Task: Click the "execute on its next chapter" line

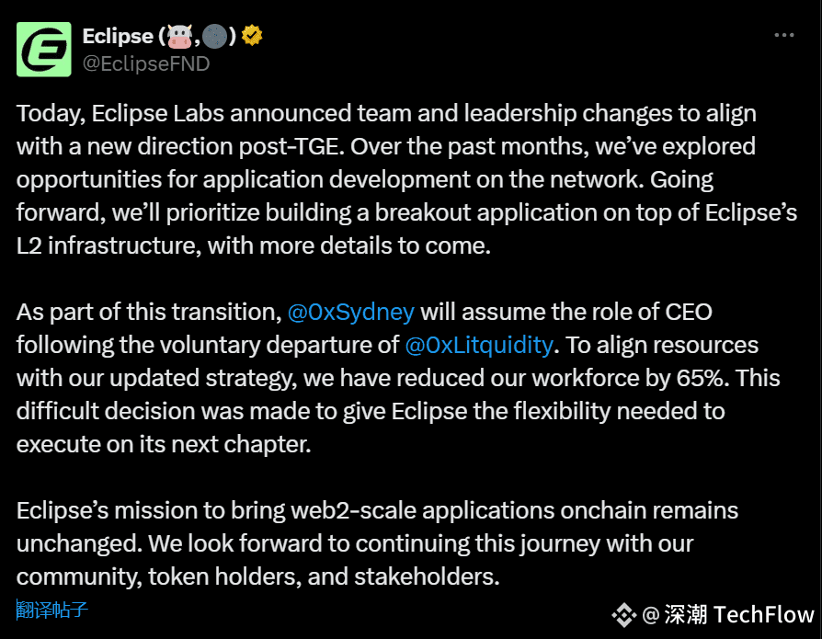Action: pyautogui.click(x=164, y=444)
